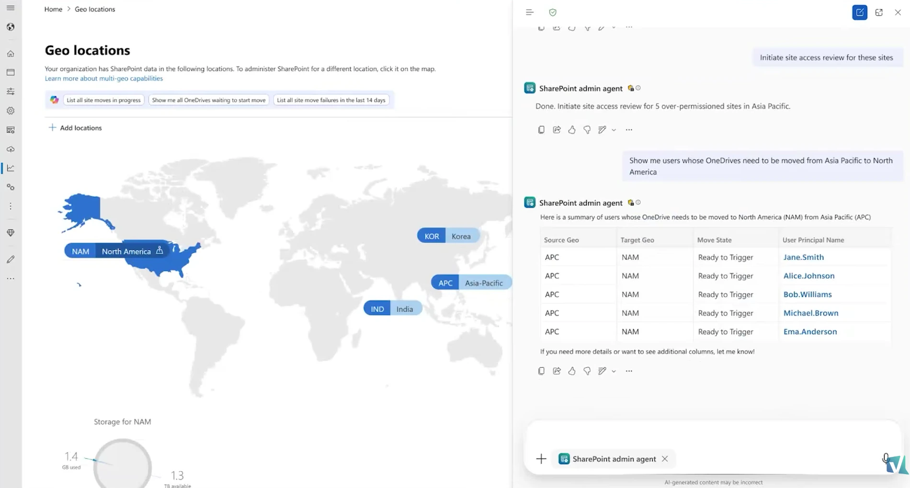The width and height of the screenshot is (910, 488).
Task: Remove the SharePoint admin agent chip
Action: (x=665, y=459)
